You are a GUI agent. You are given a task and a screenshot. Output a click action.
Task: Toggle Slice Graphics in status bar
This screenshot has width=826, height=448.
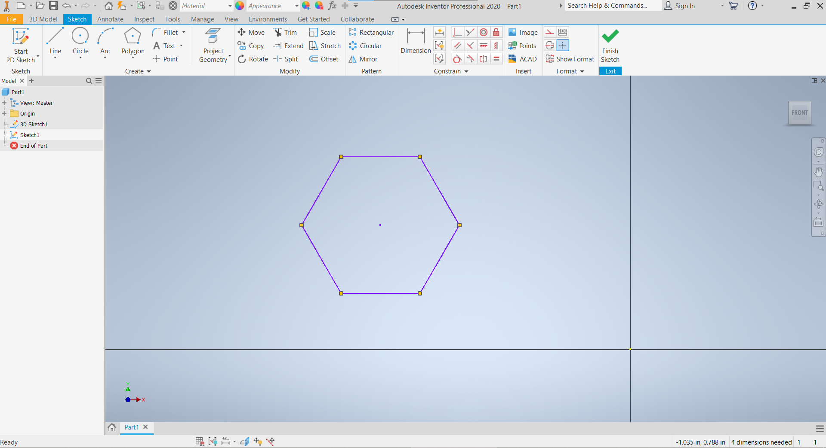(x=244, y=441)
